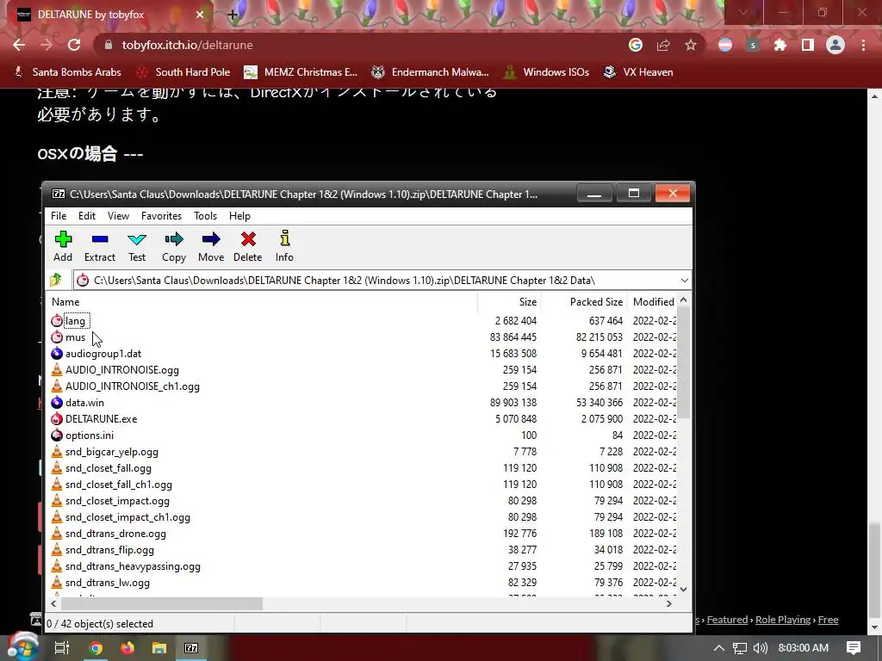Select snd_dtrans_heavypassing.ogg file
Viewport: 882px width, 661px height.
(133, 565)
